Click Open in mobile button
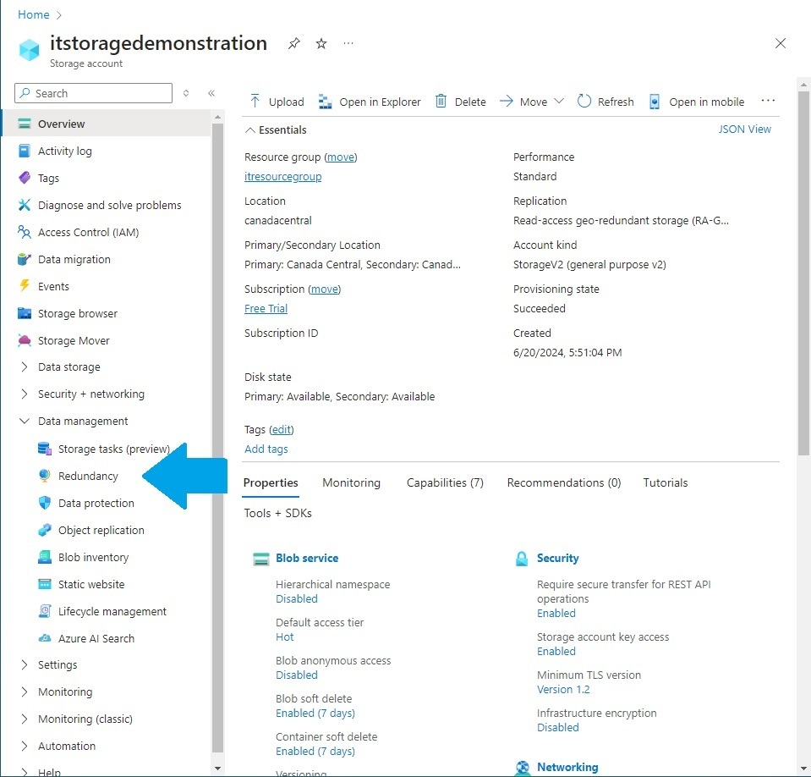 697,102
